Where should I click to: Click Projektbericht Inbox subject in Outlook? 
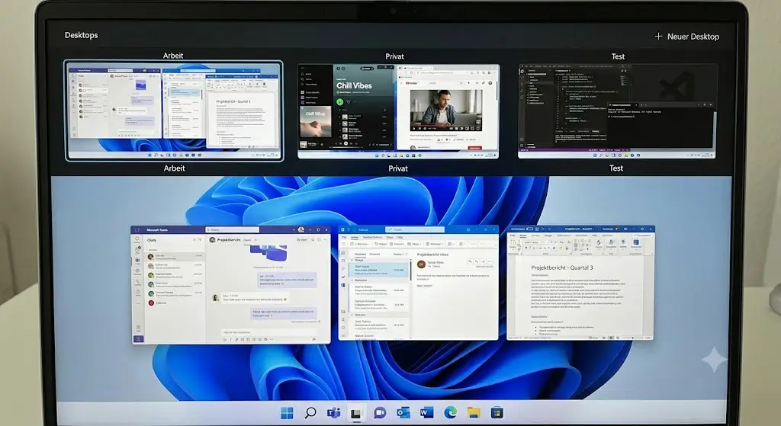432,255
